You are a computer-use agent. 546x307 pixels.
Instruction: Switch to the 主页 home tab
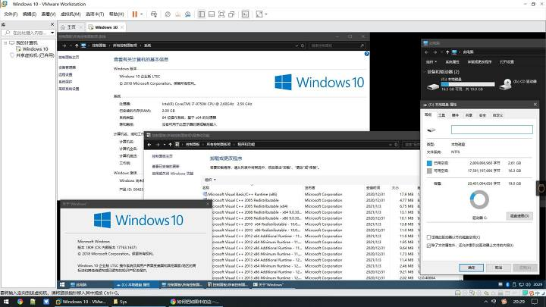pyautogui.click(x=70, y=27)
